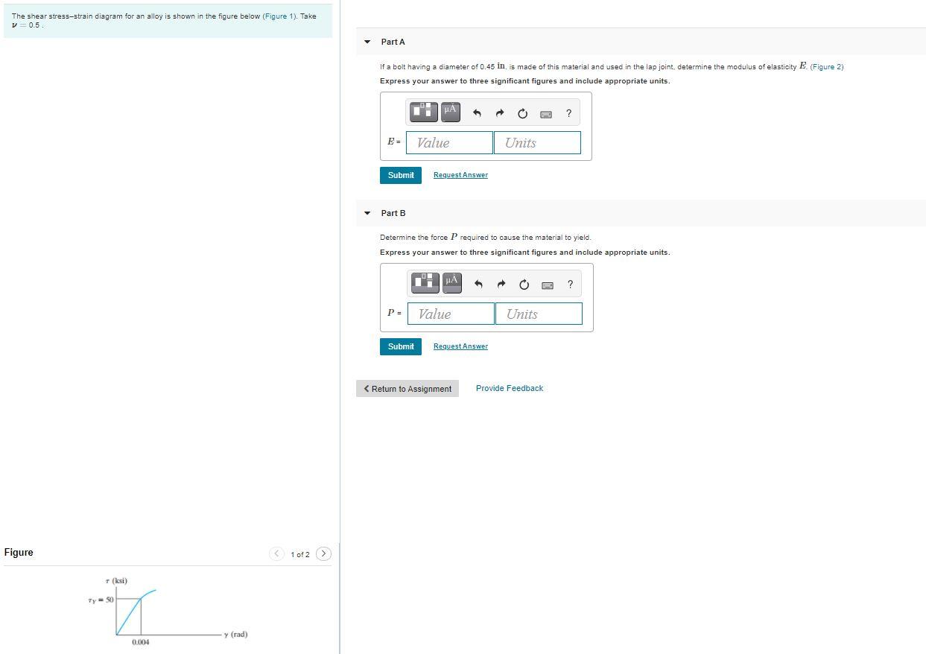
Task: Open templates tool in Part A toolbar
Action: point(424,112)
